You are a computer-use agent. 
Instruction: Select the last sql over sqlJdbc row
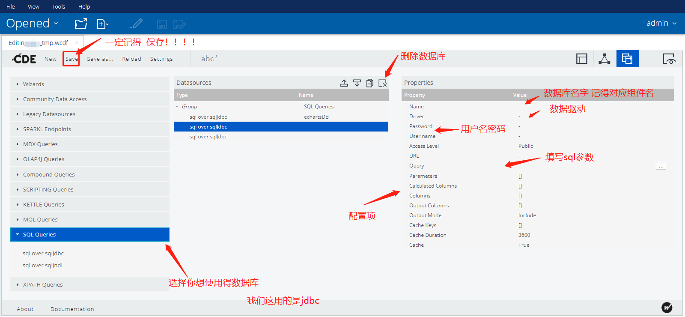coord(281,136)
